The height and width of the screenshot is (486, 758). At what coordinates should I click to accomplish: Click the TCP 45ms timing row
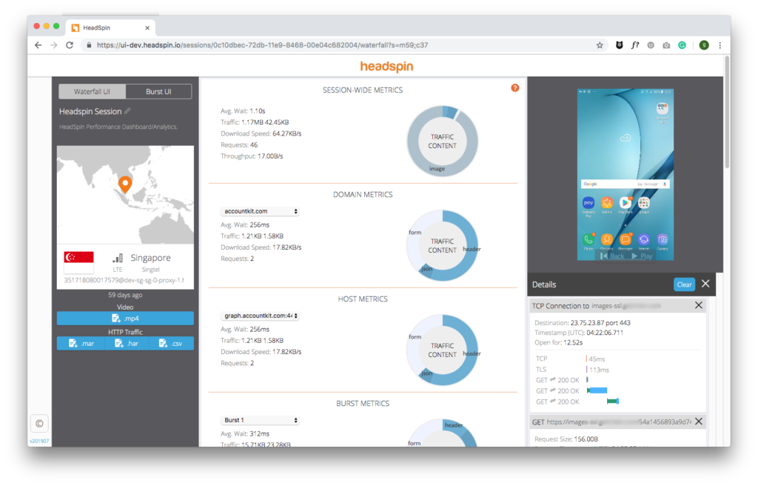(x=571, y=359)
